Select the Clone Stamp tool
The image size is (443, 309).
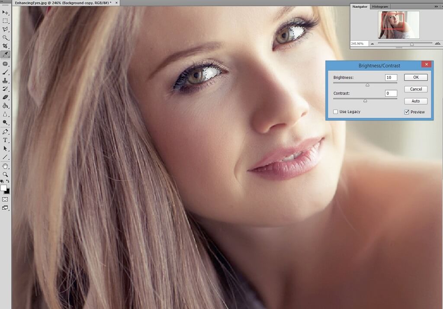[5, 81]
